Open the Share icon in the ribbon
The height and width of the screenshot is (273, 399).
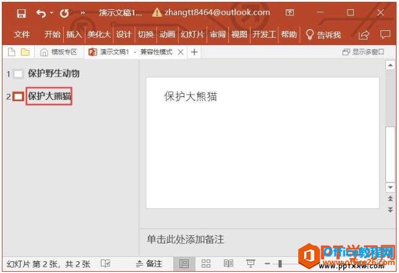pyautogui.click(x=364, y=35)
